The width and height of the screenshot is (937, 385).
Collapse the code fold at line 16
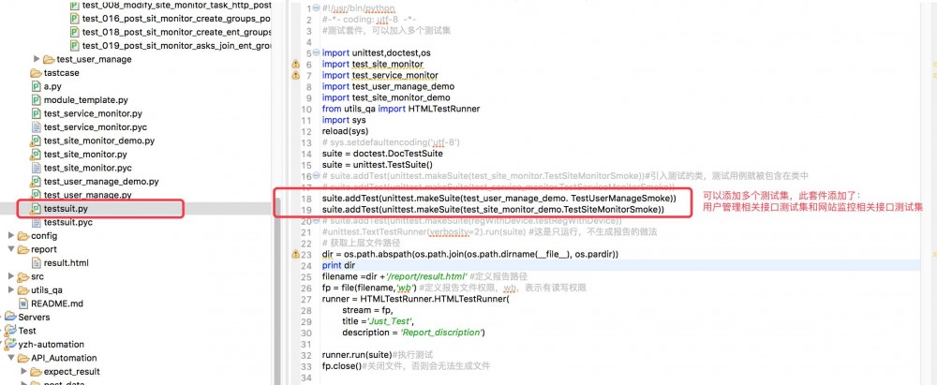pos(318,176)
